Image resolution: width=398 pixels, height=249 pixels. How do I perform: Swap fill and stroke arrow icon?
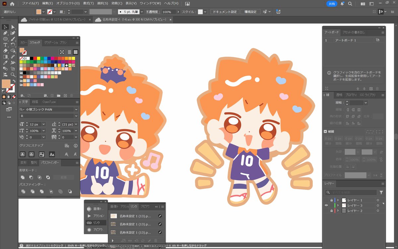click(x=14, y=81)
